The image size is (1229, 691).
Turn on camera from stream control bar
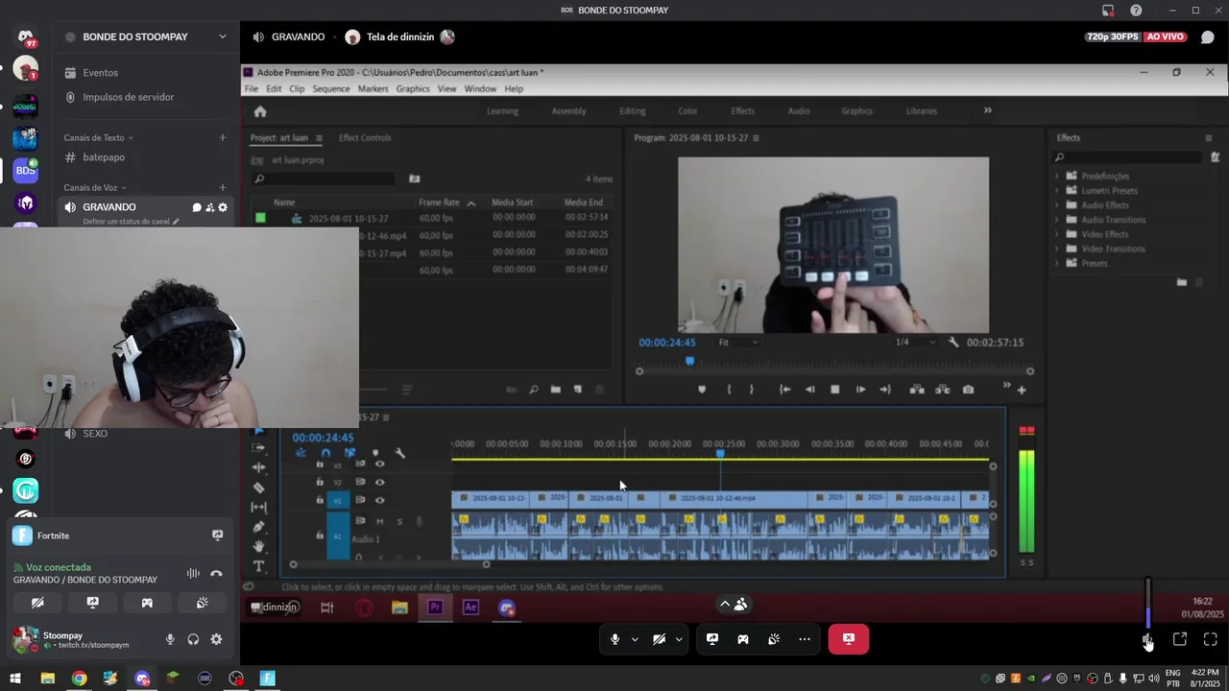click(x=659, y=639)
